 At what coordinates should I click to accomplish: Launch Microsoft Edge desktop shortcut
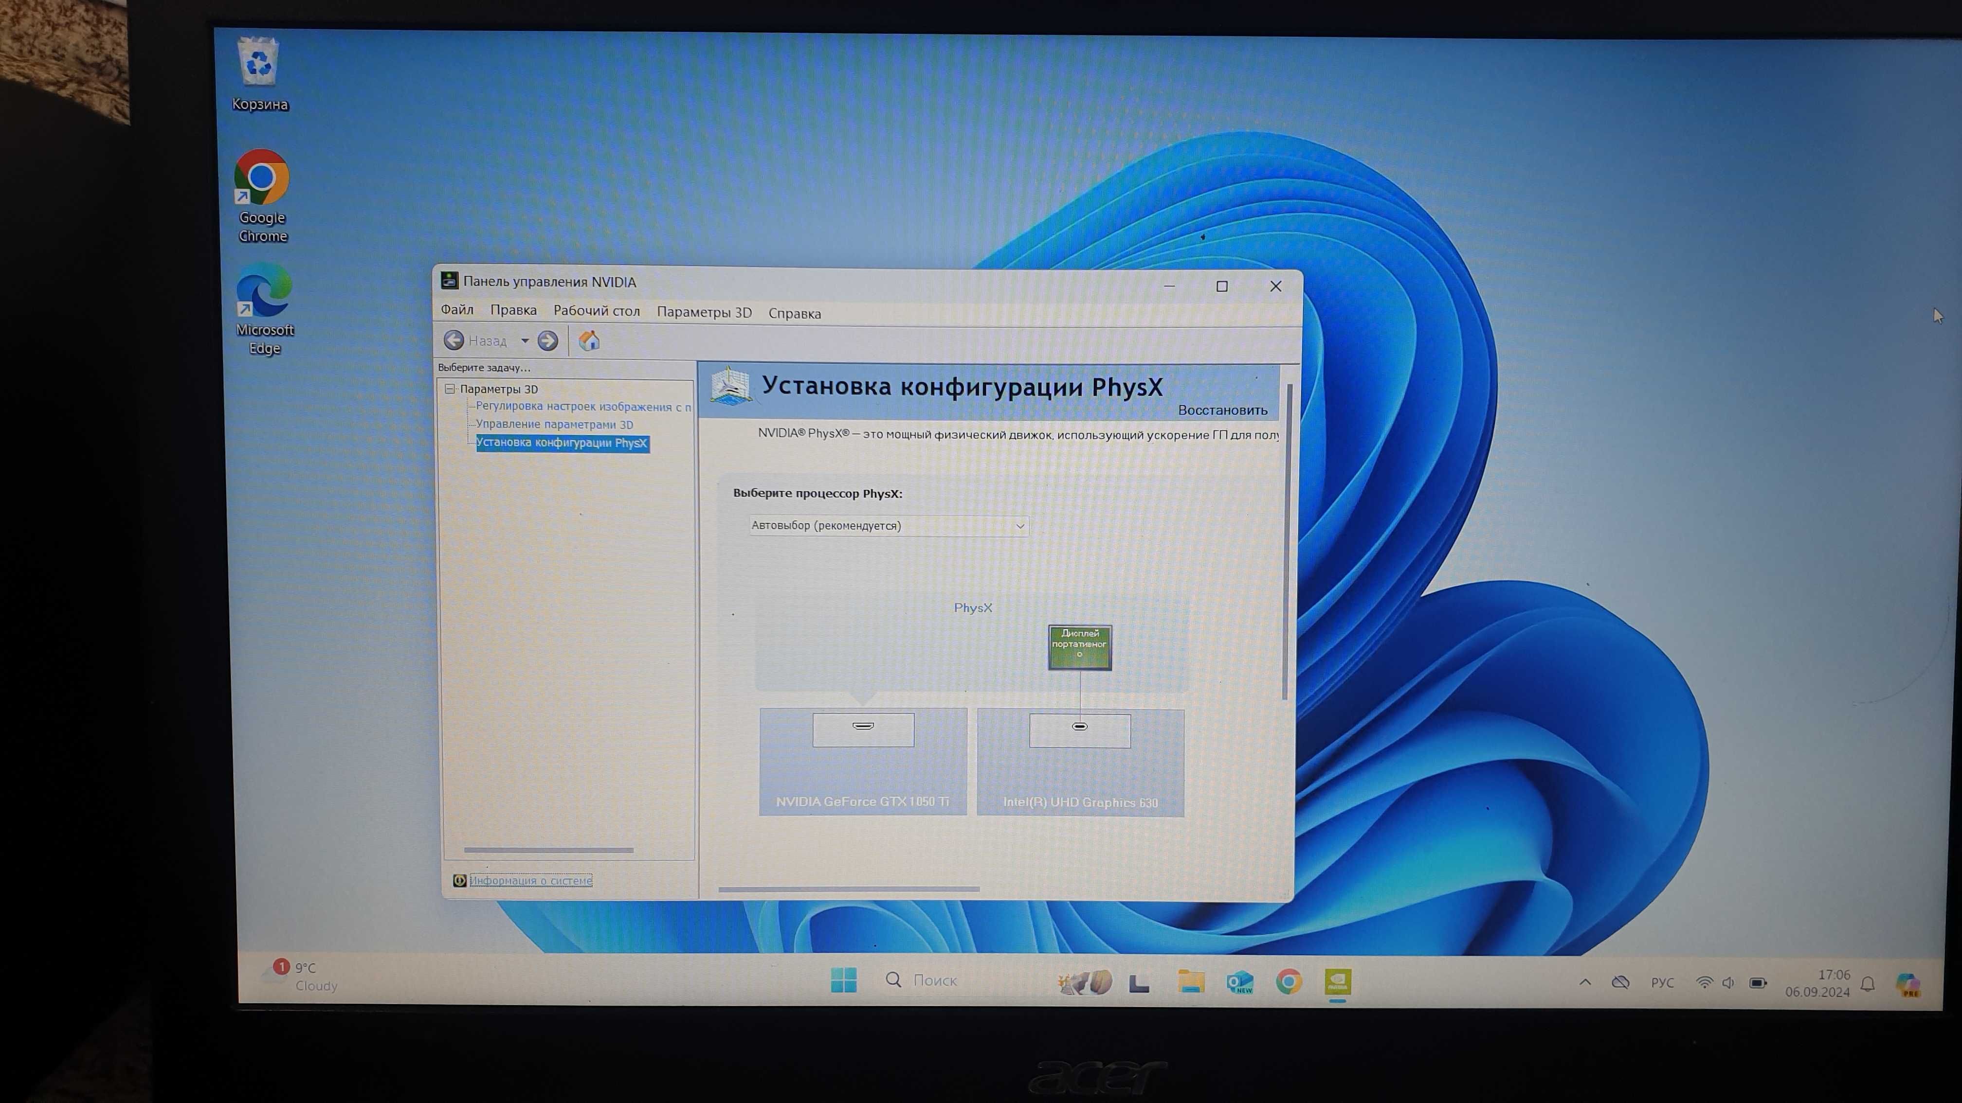tap(264, 309)
